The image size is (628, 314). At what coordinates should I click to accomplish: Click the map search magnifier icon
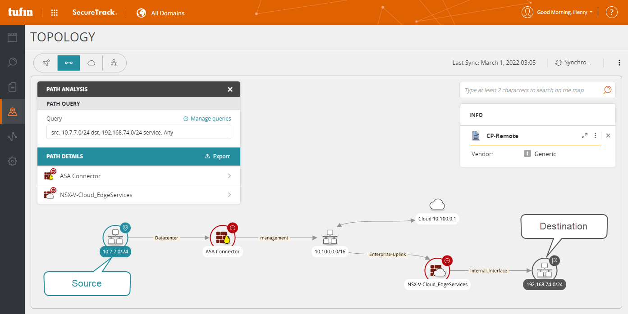[607, 90]
